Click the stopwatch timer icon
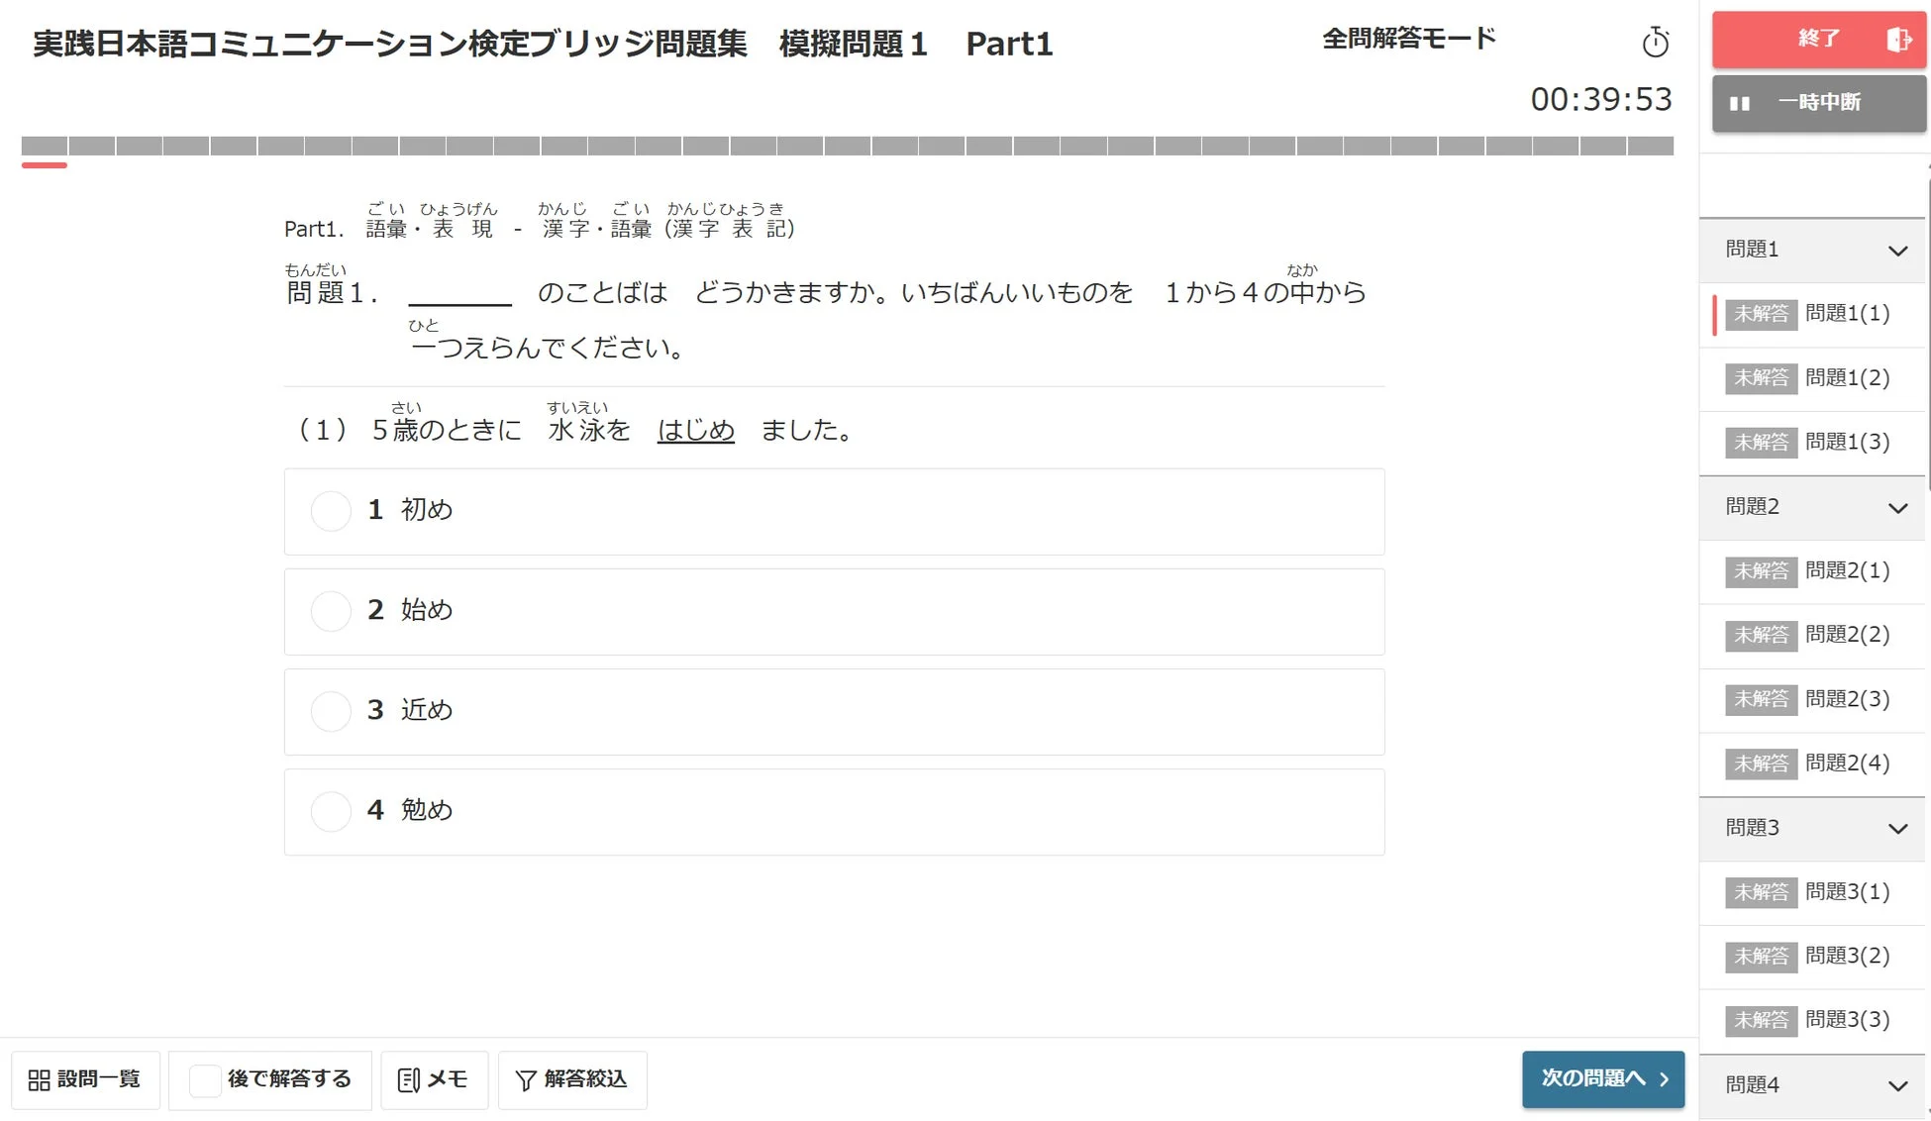This screenshot has height=1121, width=1931. tap(1656, 43)
